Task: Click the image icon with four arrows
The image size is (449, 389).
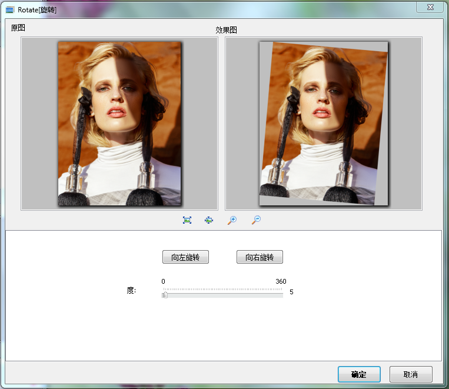Action: [209, 220]
